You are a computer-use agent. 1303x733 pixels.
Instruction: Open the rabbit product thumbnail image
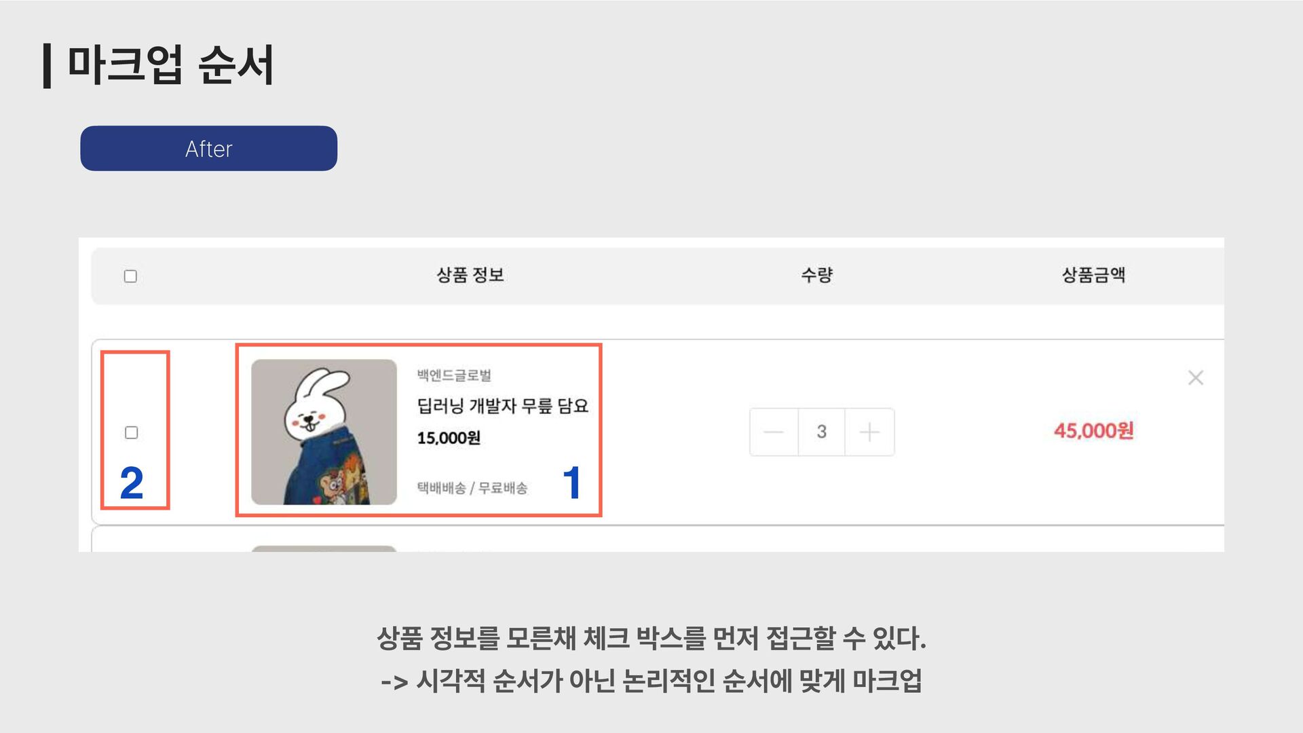[324, 432]
